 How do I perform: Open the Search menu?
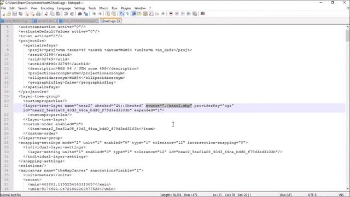click(22, 8)
